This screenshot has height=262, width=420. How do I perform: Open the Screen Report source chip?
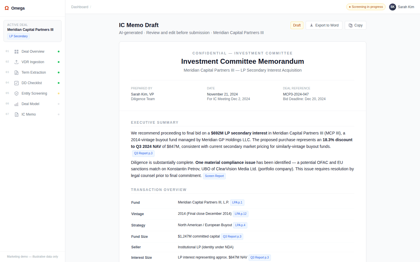click(214, 176)
